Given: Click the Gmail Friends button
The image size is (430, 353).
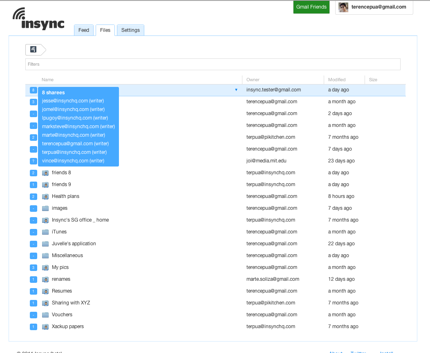Looking at the screenshot, I should coord(311,7).
